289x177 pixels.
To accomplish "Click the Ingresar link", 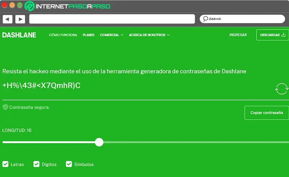I will click(238, 35).
